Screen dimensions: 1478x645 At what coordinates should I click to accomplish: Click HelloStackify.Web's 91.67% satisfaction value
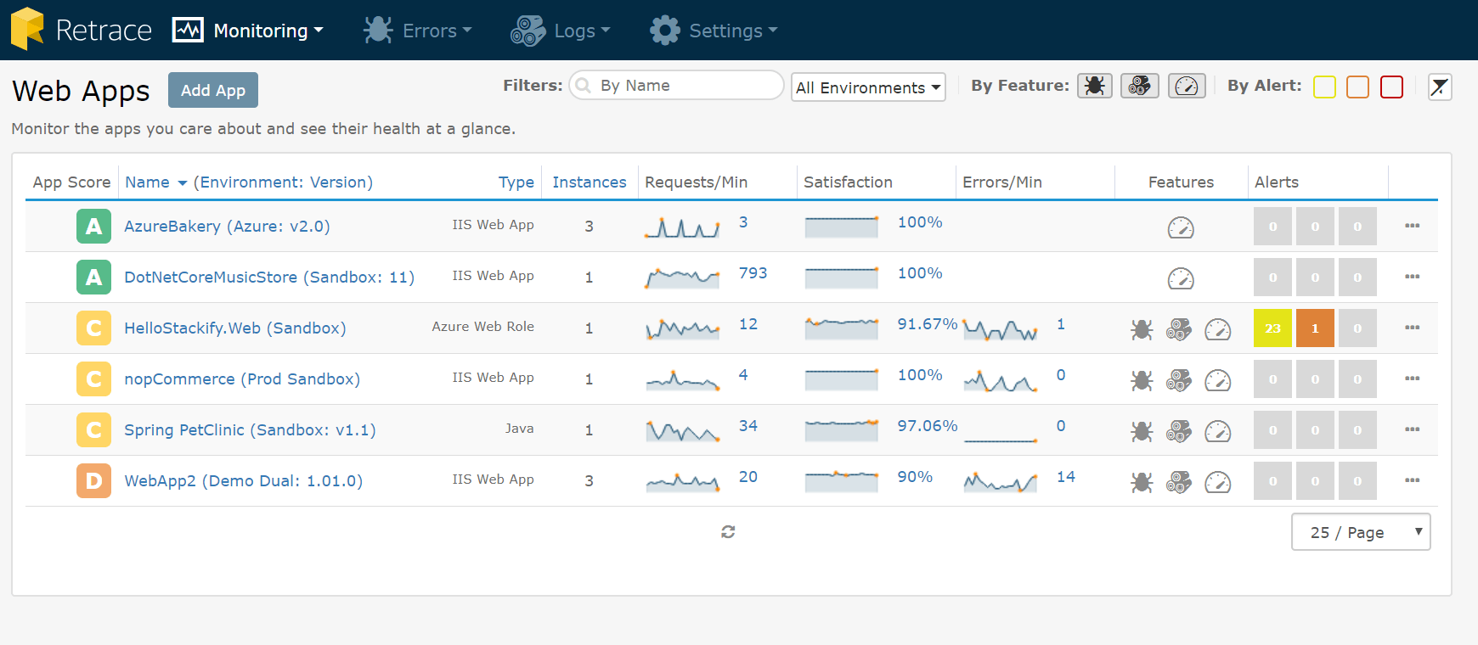click(928, 324)
